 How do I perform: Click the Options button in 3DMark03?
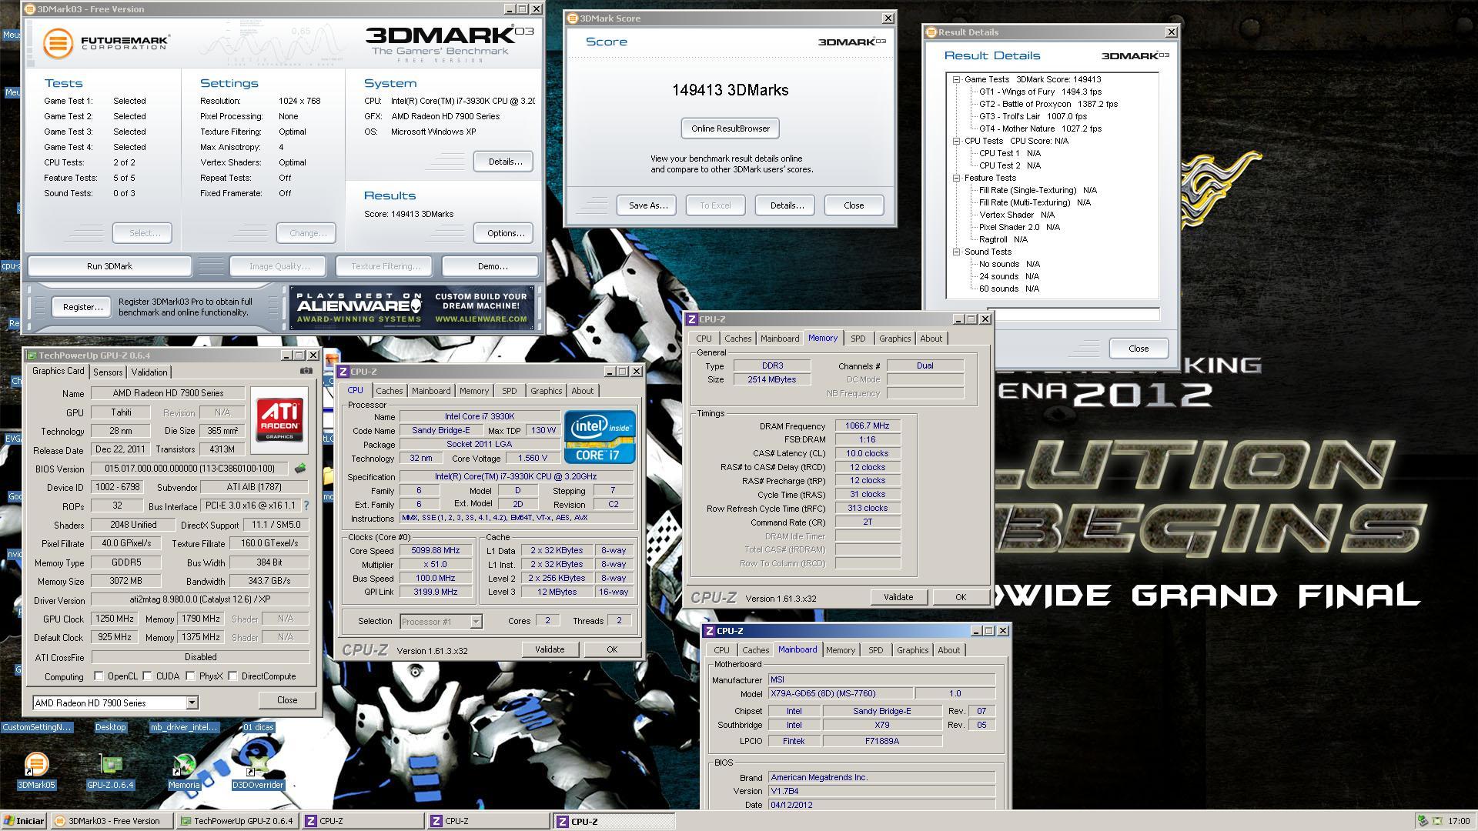505,233
